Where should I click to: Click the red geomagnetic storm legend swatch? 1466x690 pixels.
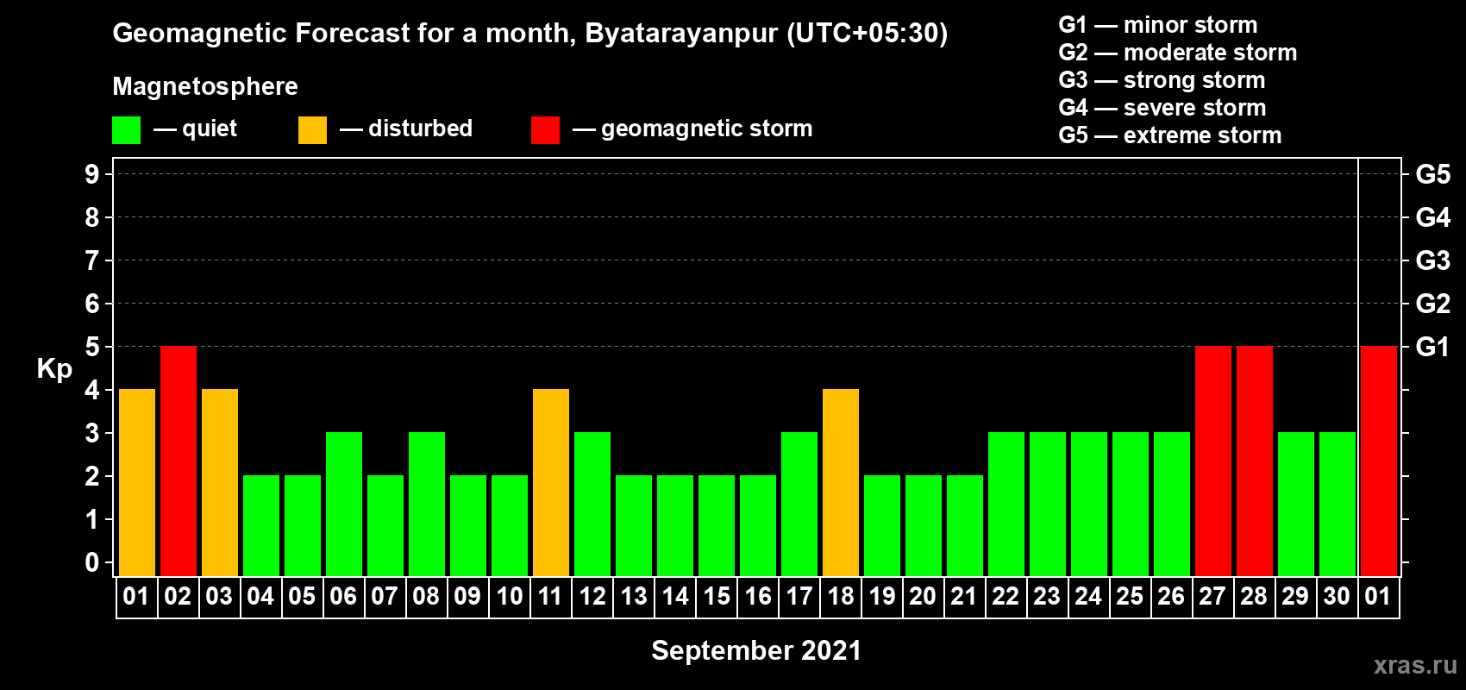(x=545, y=130)
